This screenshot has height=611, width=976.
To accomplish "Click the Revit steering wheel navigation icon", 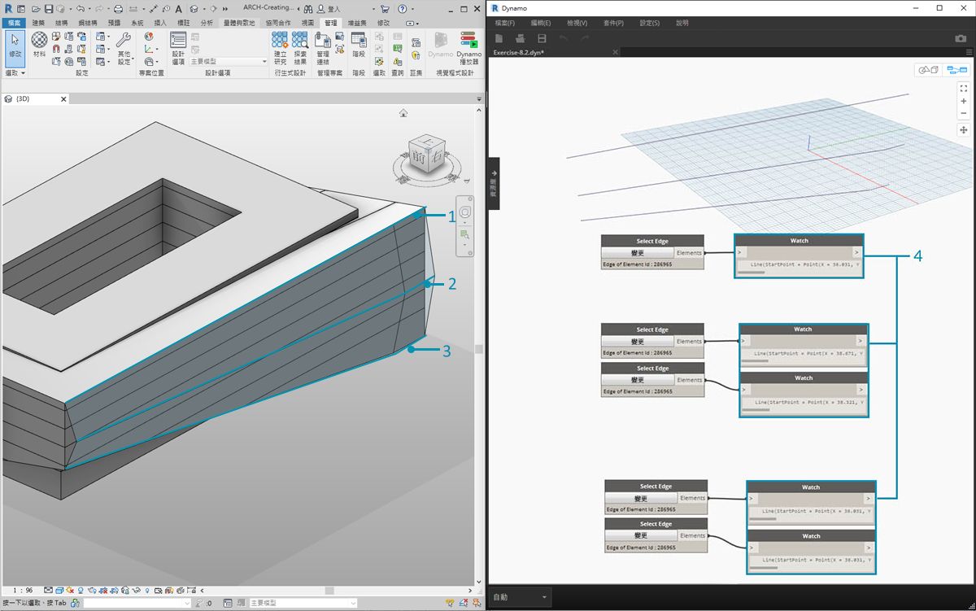I will [x=465, y=212].
